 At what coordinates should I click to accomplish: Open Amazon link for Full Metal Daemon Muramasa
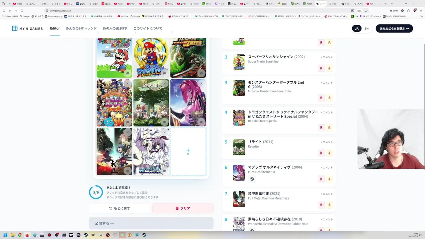329,205
